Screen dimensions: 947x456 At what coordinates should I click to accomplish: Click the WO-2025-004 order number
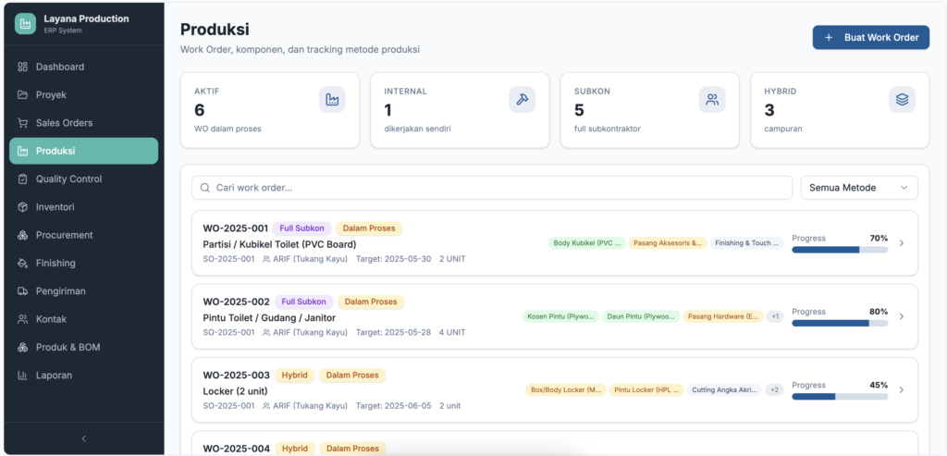pos(236,449)
